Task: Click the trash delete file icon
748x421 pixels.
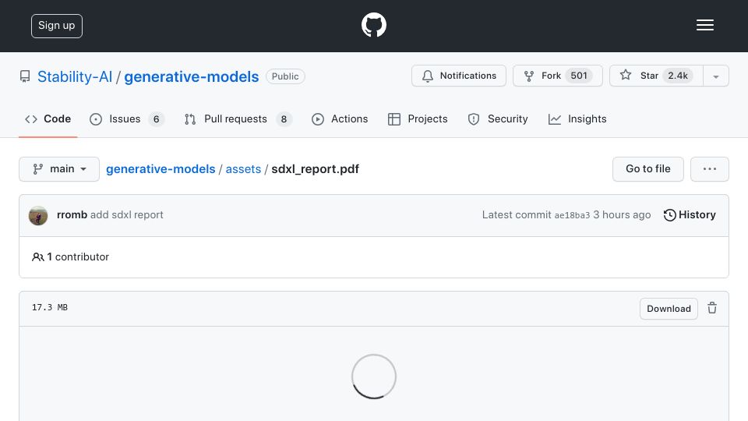Action: 711,308
